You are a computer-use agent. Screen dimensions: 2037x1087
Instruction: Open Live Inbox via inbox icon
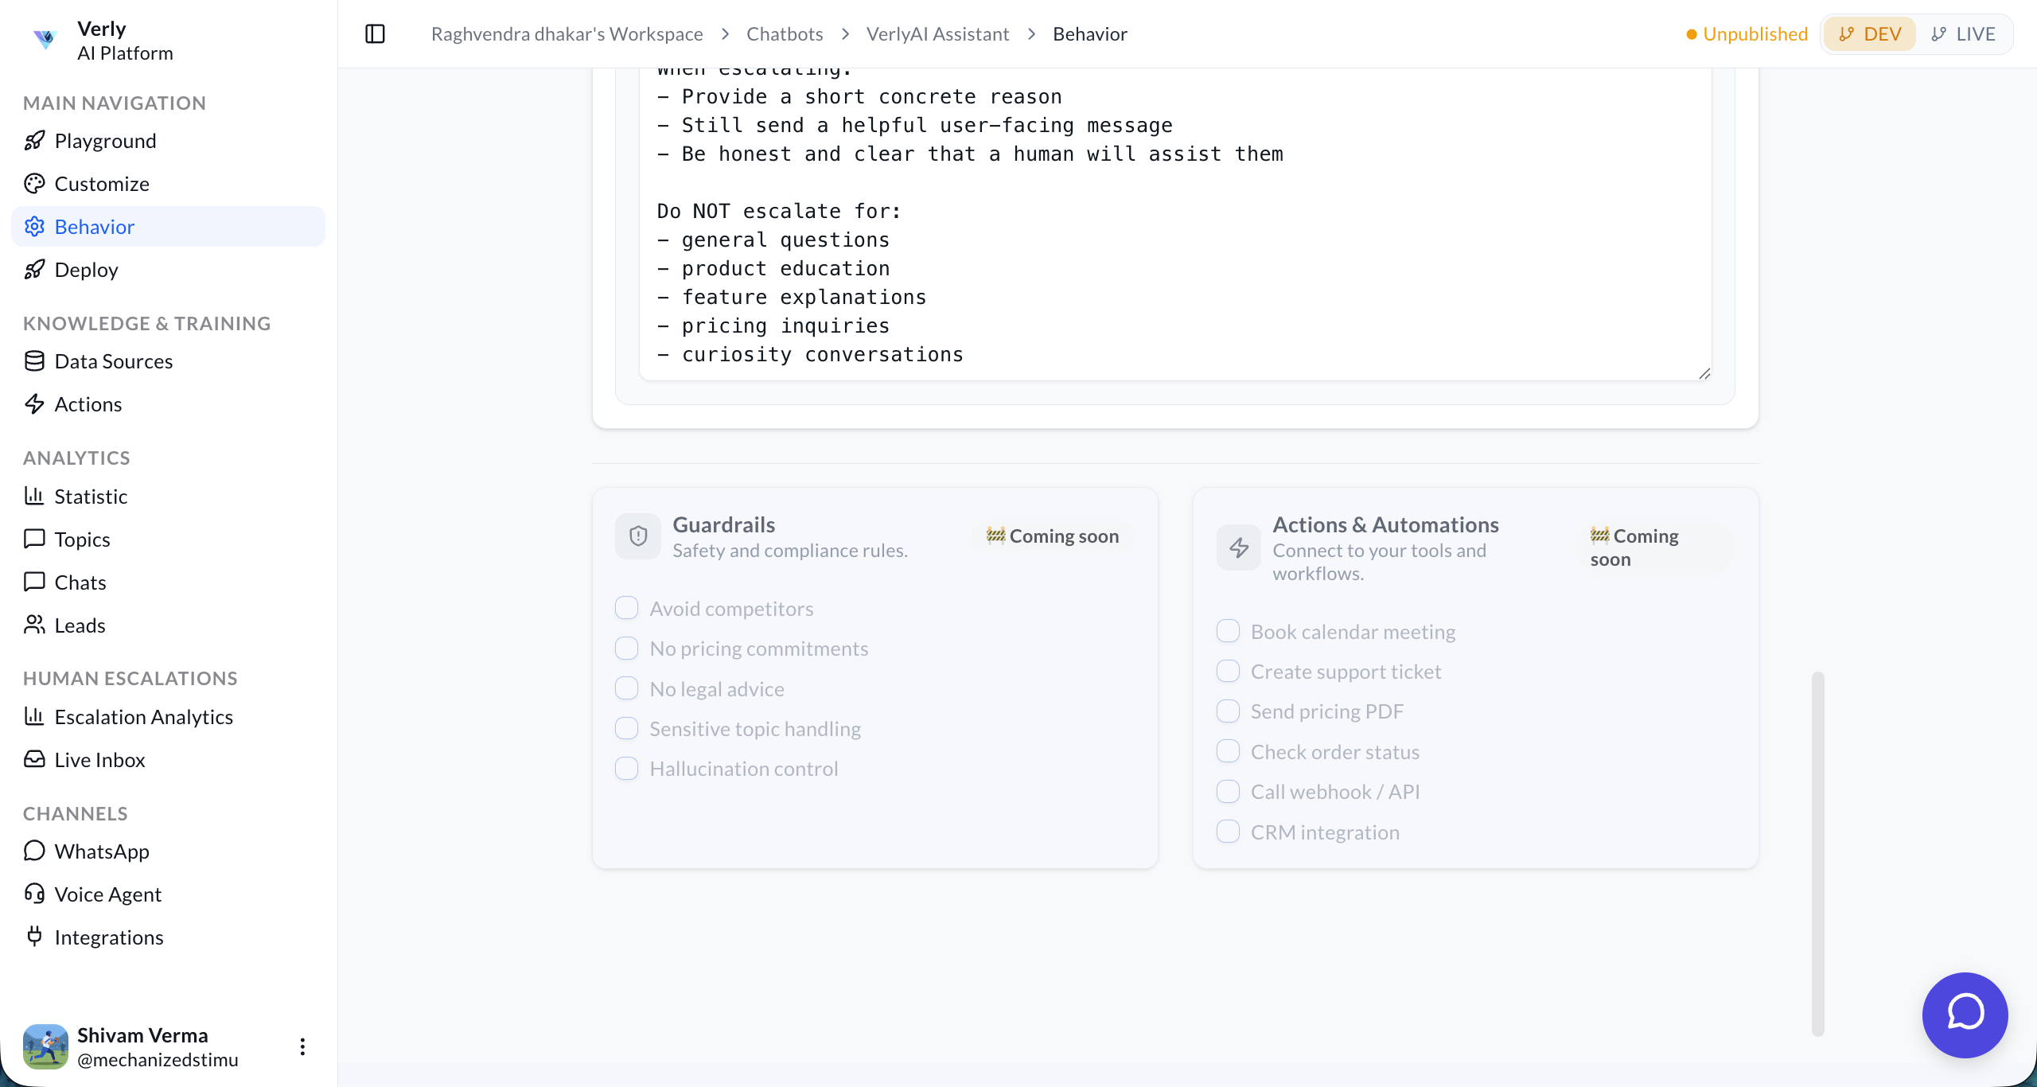click(x=34, y=759)
